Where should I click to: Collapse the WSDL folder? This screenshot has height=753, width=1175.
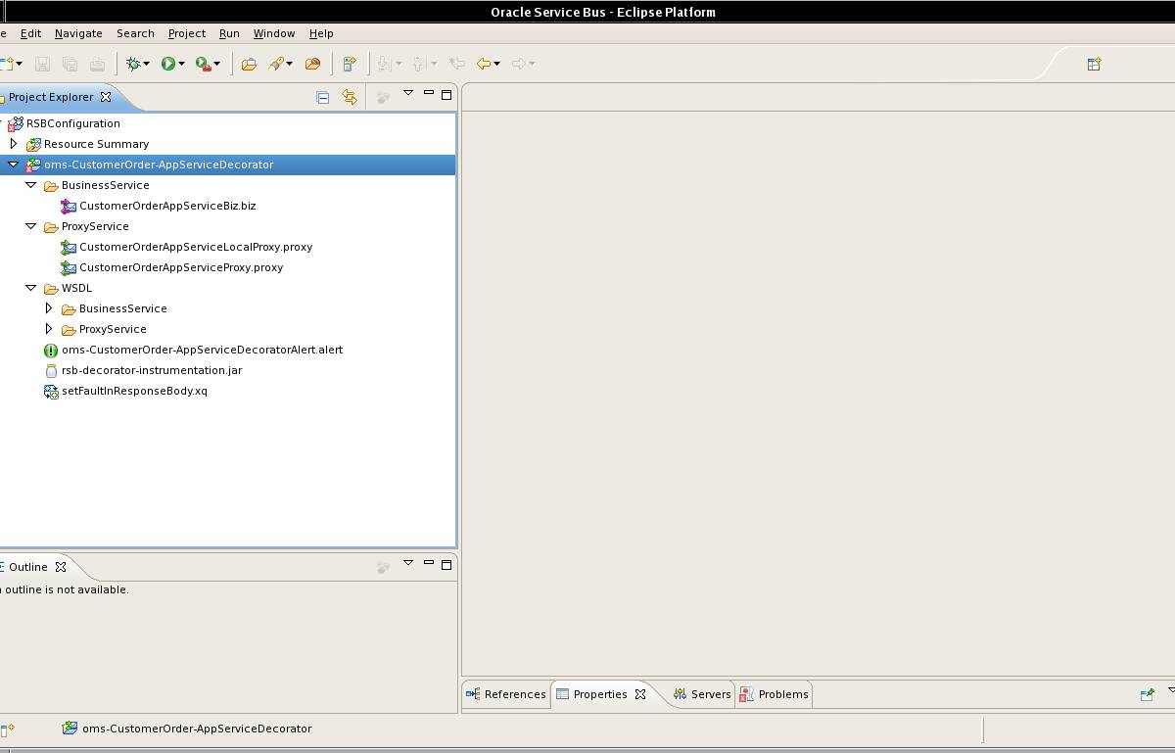pyautogui.click(x=30, y=288)
